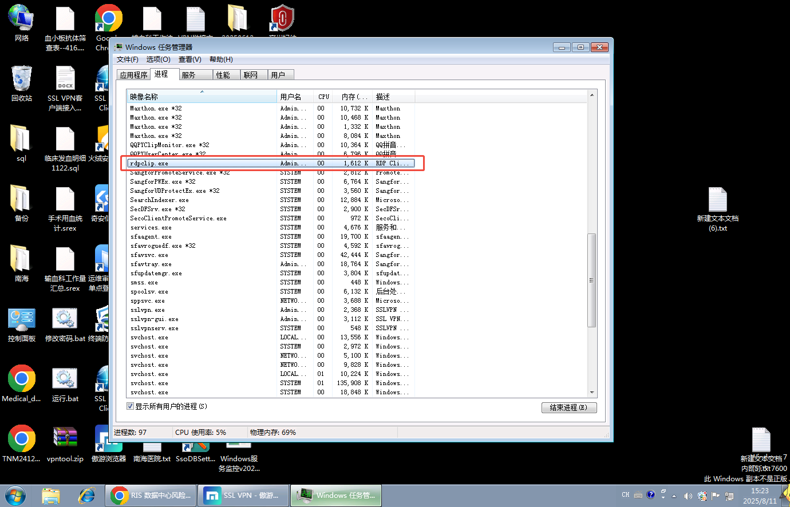
Task: Select sfavsvc.exe process row
Action: (x=270, y=255)
